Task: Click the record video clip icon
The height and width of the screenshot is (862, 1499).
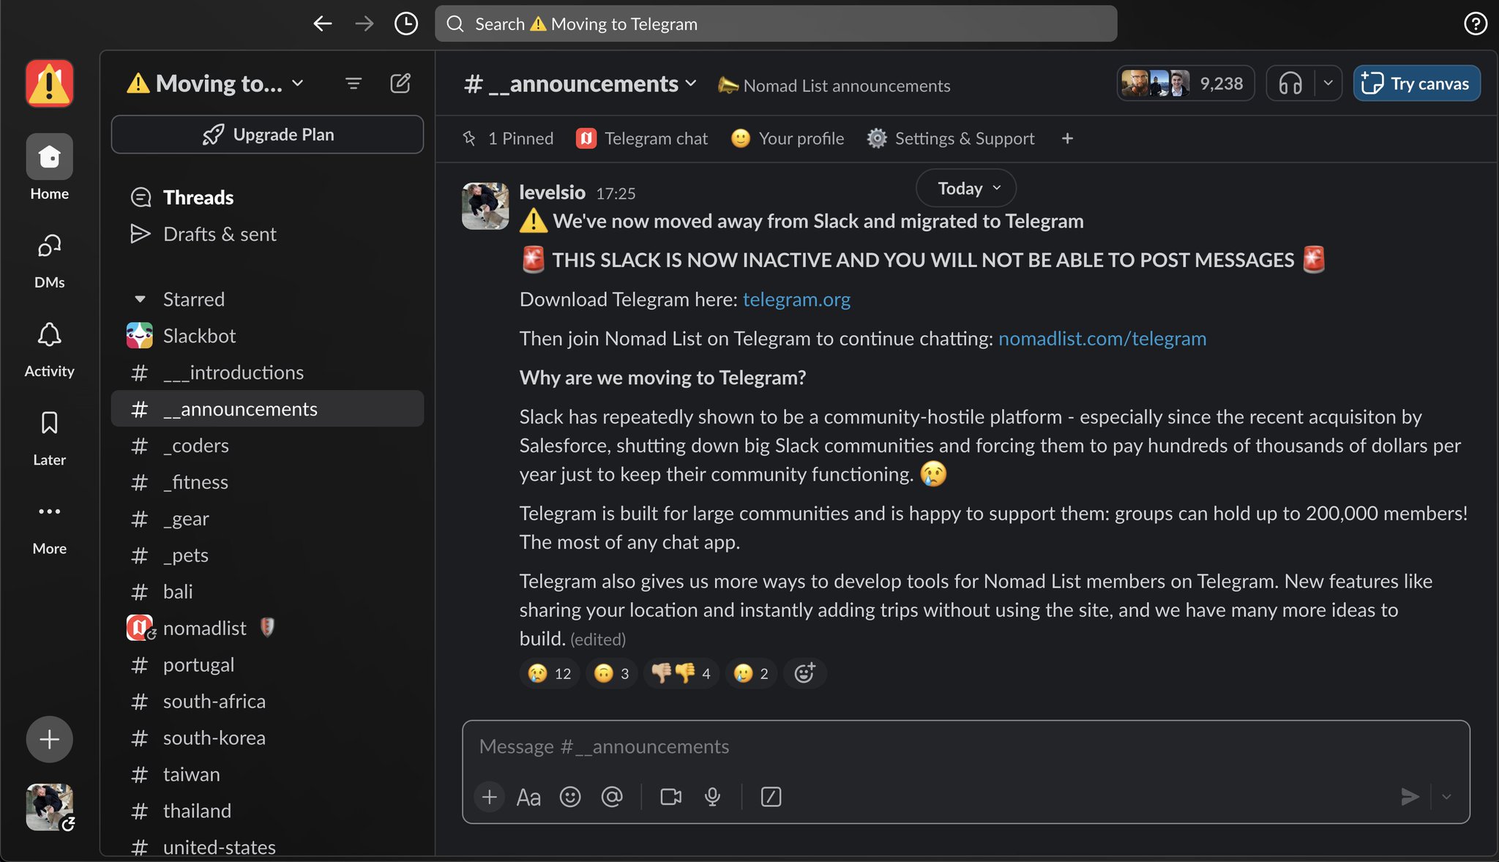Action: (x=670, y=797)
